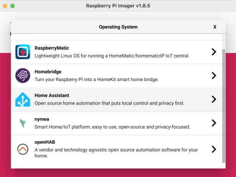
Task: Select the Homebridge list entry title
Action: tap(48, 72)
